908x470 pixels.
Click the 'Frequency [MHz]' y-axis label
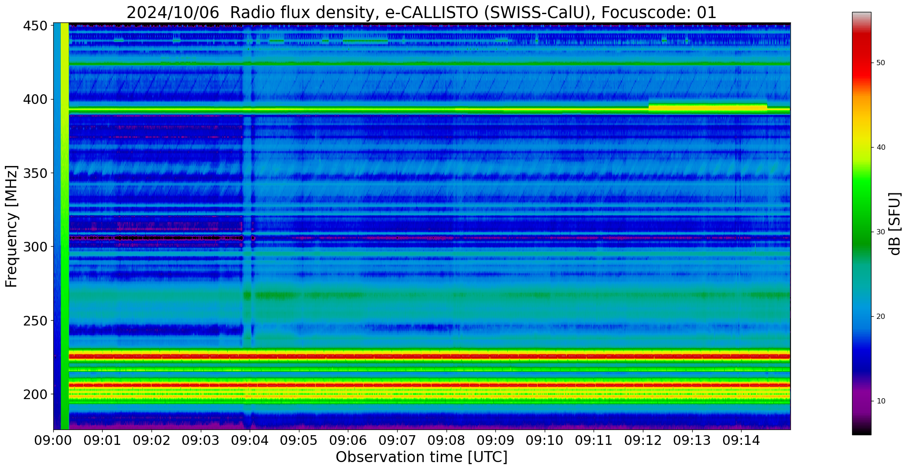click(11, 226)
